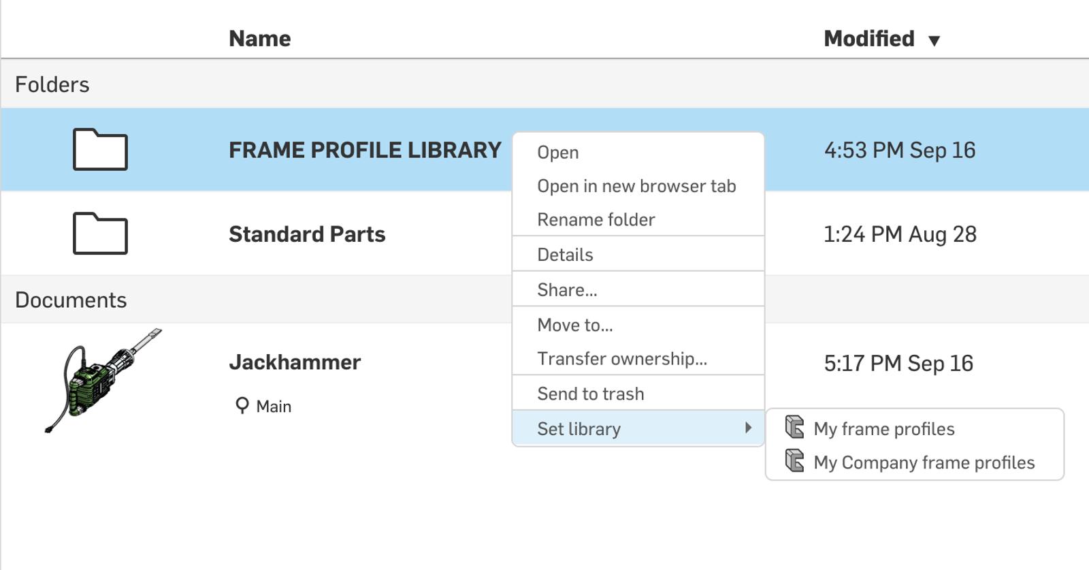Choose Open from the context menu
The width and height of the screenshot is (1089, 570).
[x=558, y=153]
